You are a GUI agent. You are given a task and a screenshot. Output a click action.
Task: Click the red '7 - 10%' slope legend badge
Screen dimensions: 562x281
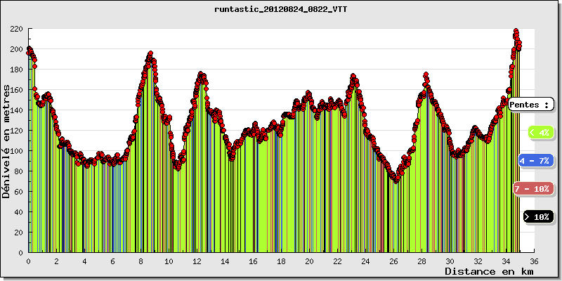[532, 189]
